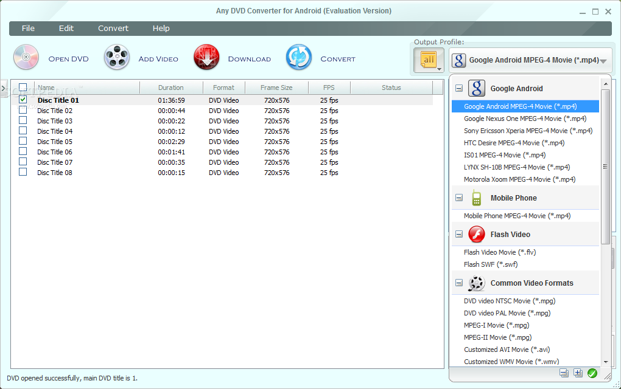This screenshot has width=621, height=389.
Task: Click the Open DVD label button
Action: click(x=69, y=59)
